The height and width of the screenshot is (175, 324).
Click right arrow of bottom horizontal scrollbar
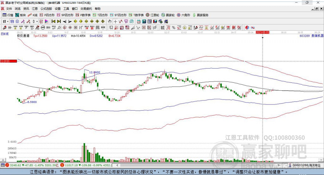click(x=278, y=165)
